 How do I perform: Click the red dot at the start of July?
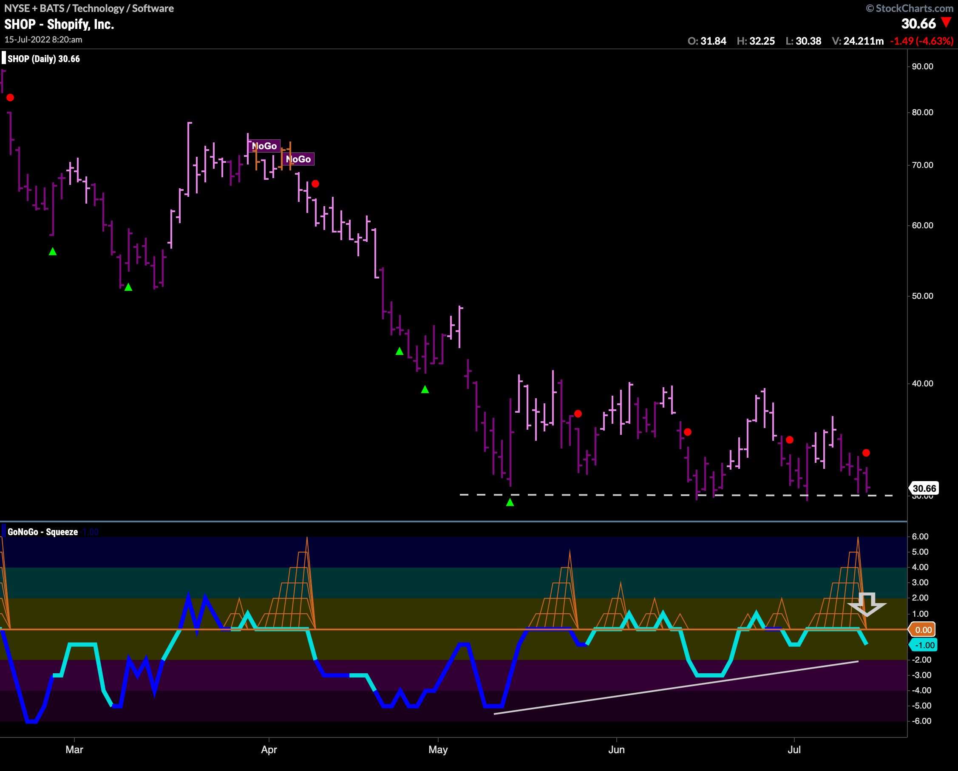point(789,440)
